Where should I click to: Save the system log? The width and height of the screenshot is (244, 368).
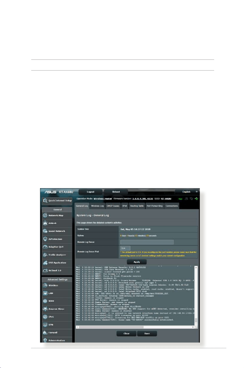pyautogui.click(x=147, y=333)
